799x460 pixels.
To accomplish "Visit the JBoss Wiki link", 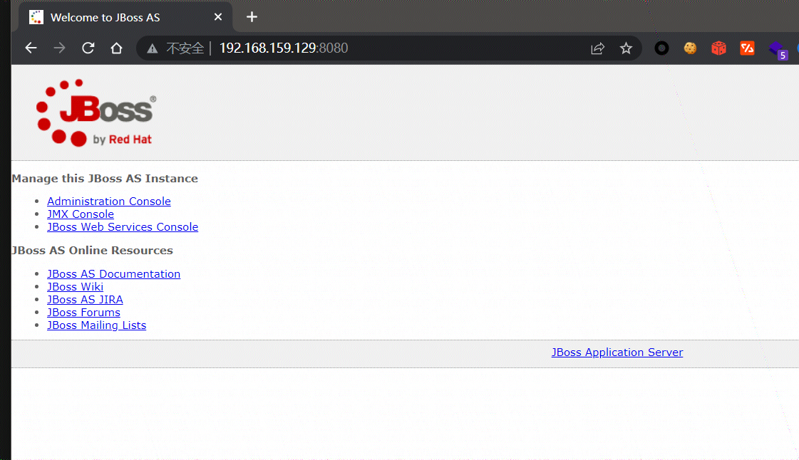I will click(76, 286).
